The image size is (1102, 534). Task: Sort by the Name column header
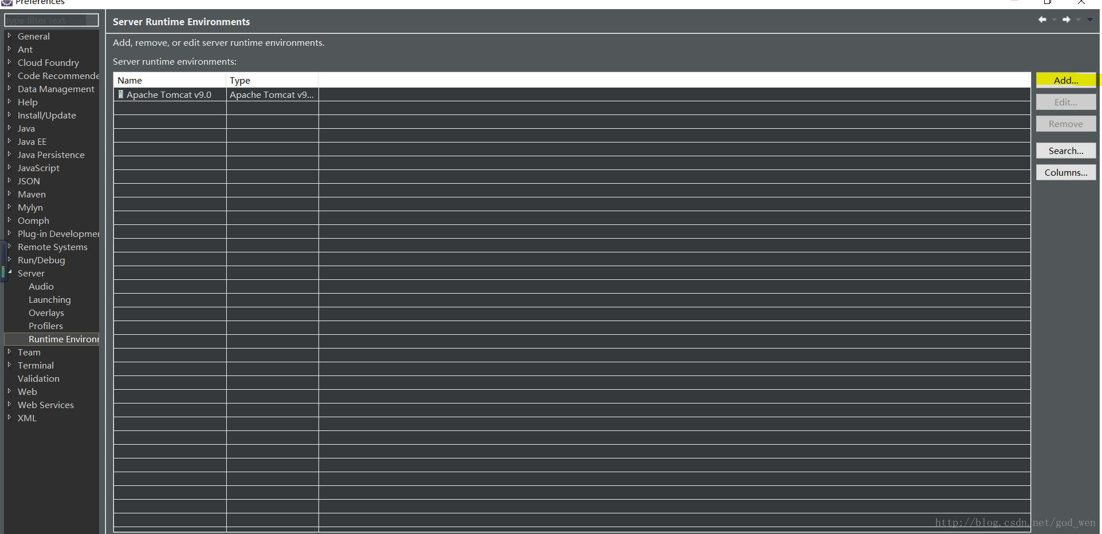(170, 80)
